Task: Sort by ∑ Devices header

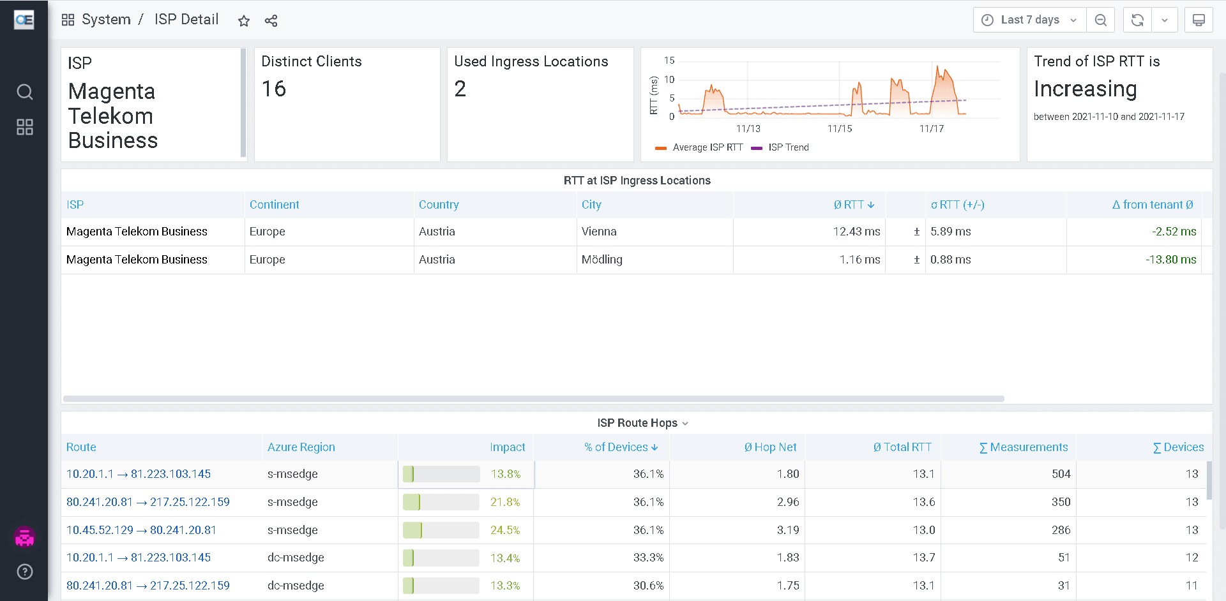Action: click(1178, 447)
